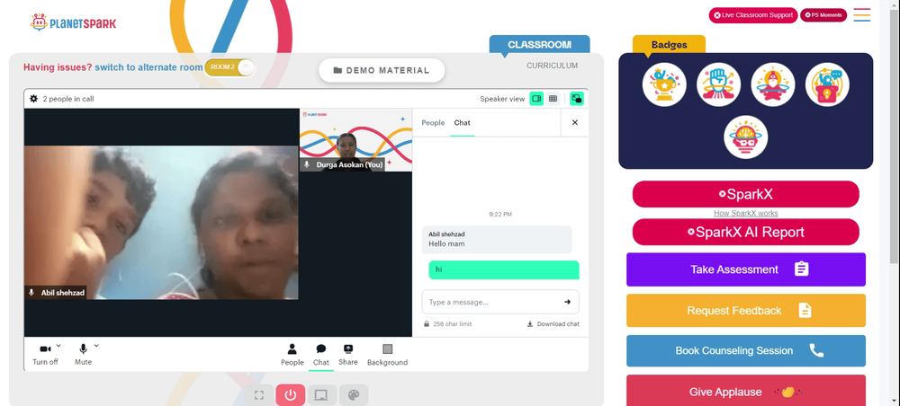Screen dimensions: 900x406
Task: Click the green 'hi' message bubble
Action: 504,269
